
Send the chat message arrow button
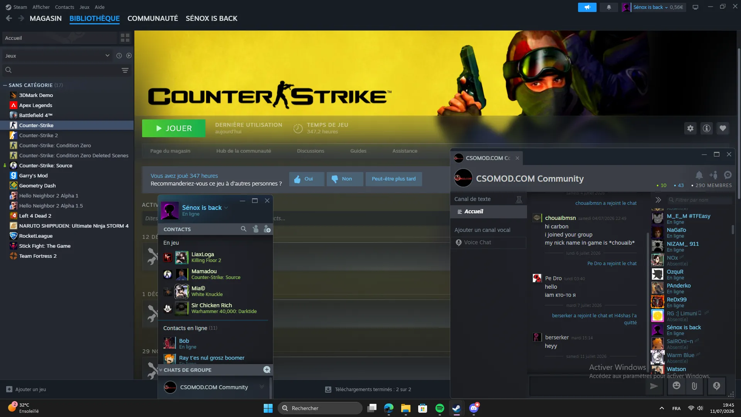(654, 386)
